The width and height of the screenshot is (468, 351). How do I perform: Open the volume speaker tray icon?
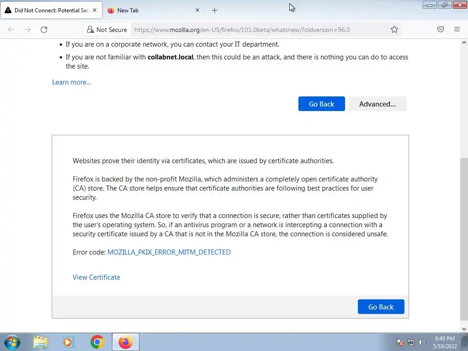422,342
